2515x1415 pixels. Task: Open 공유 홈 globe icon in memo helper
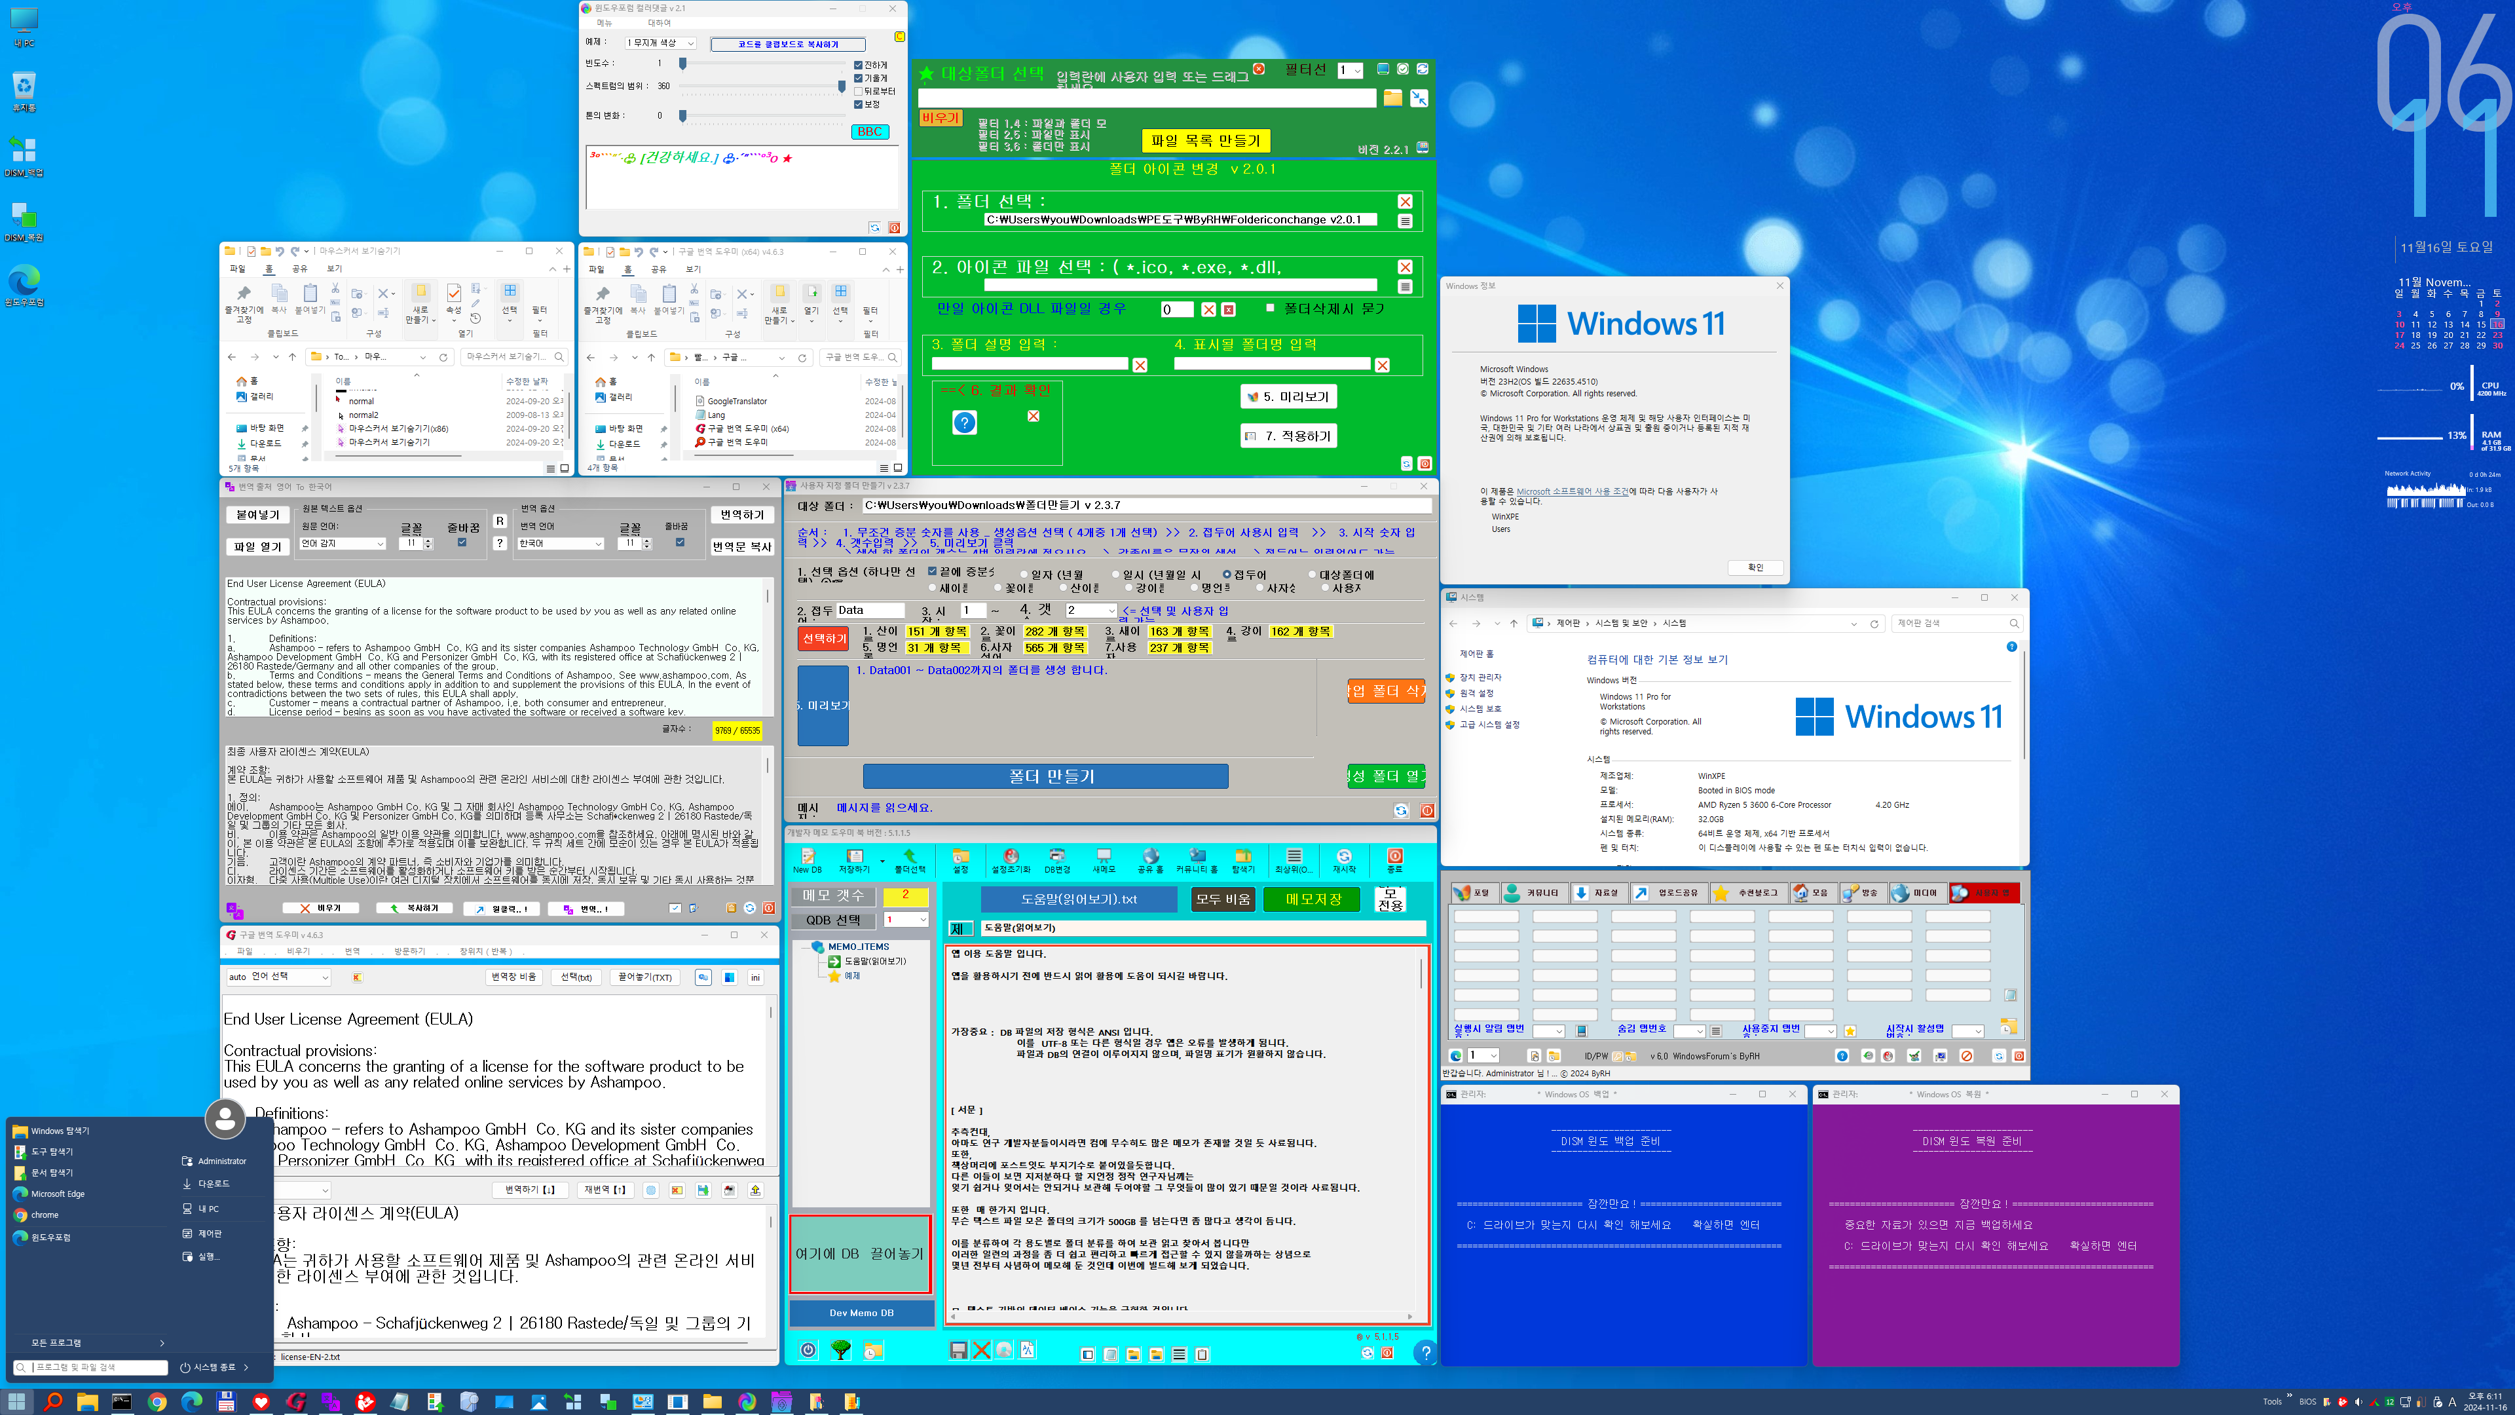[1150, 860]
